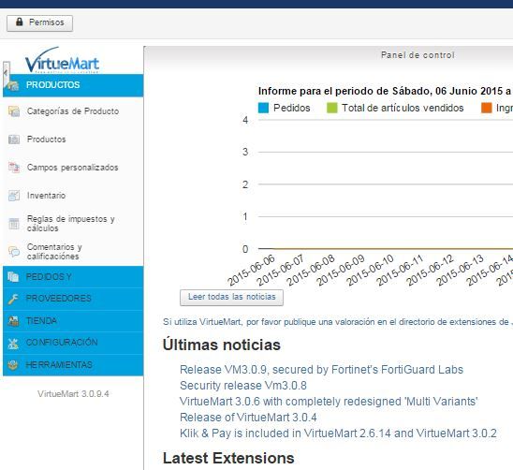This screenshot has height=470, width=513.
Task: Toggle the orange Ingresos legend swatch
Action: (487, 108)
